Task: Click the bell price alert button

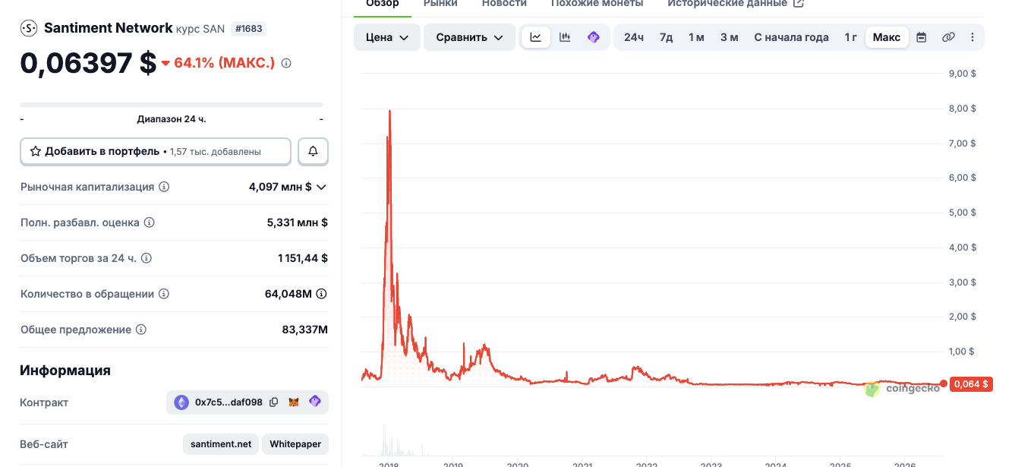Action: [x=313, y=151]
